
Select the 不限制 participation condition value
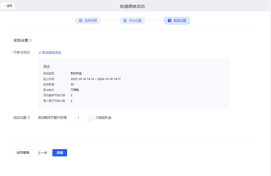click(x=75, y=90)
